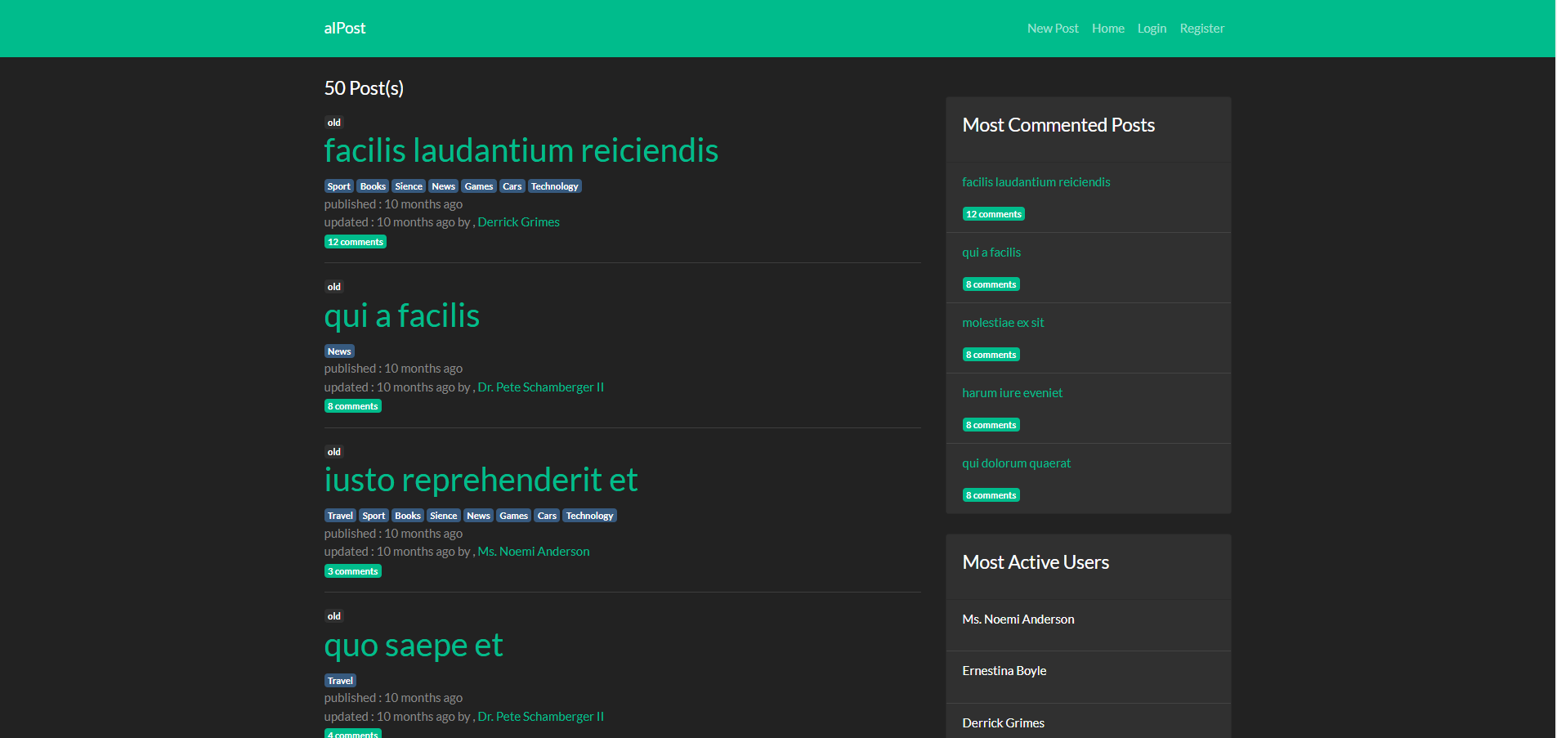Screen dimensions: 1557x738
Task: Open the Login page
Action: point(1152,29)
